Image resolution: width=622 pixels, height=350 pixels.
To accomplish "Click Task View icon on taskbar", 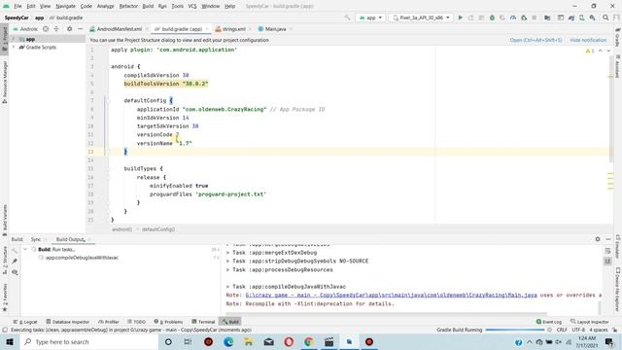I will tap(188, 341).
